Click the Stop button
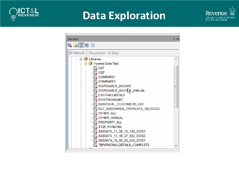The image size is (239, 179). point(113,53)
